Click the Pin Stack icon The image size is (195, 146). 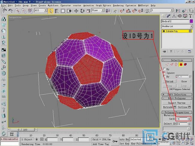click(164, 52)
